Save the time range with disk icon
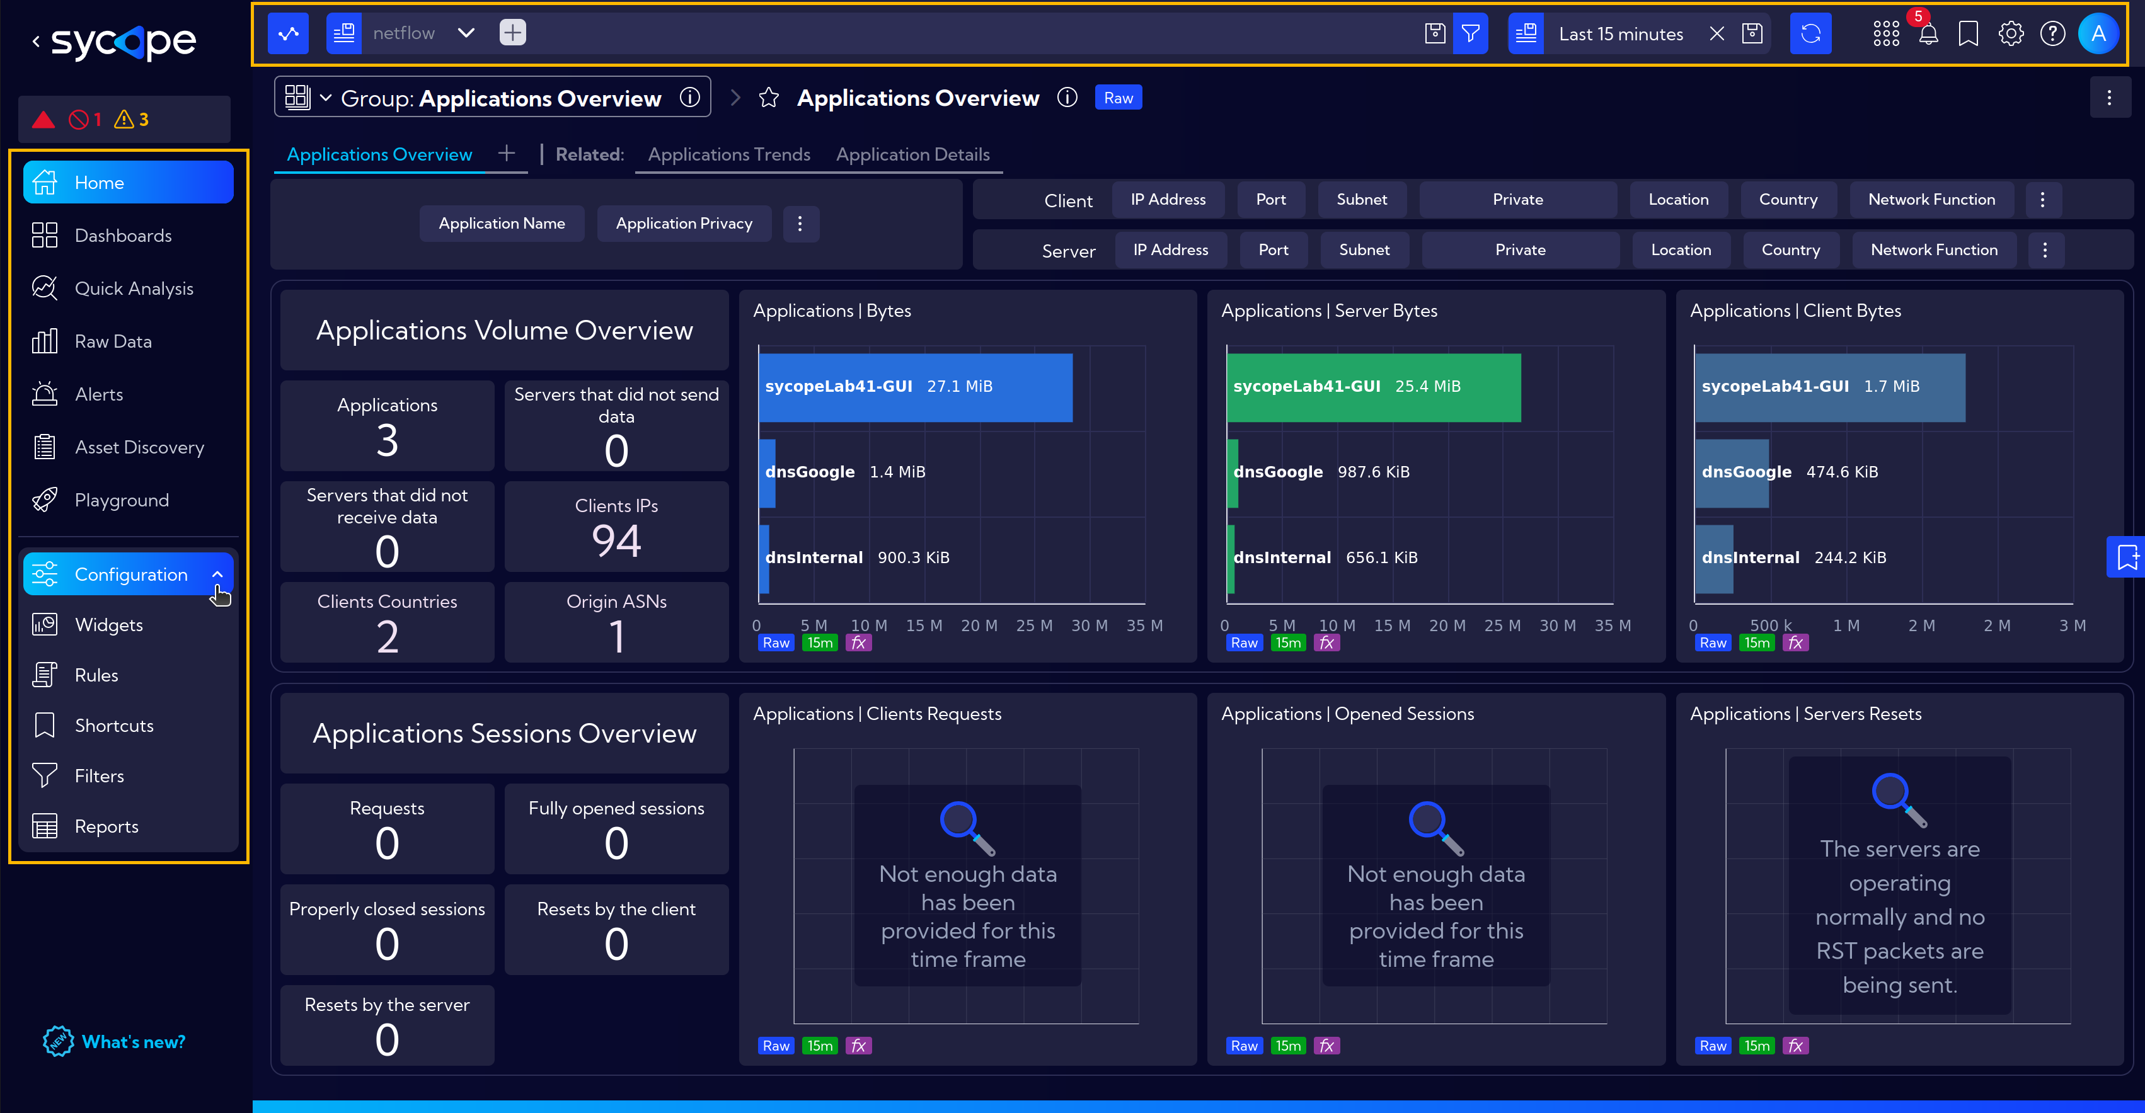 [1752, 33]
